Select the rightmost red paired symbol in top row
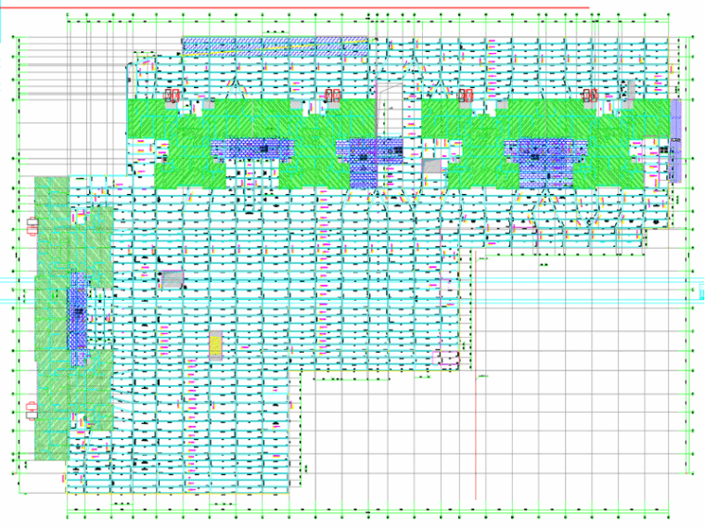The image size is (705, 529). (589, 95)
